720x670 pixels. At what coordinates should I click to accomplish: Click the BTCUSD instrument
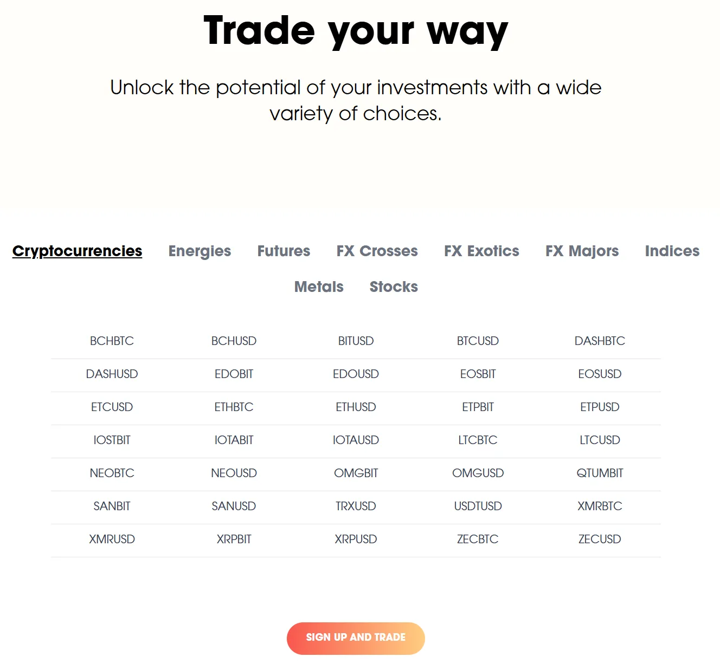pos(478,341)
